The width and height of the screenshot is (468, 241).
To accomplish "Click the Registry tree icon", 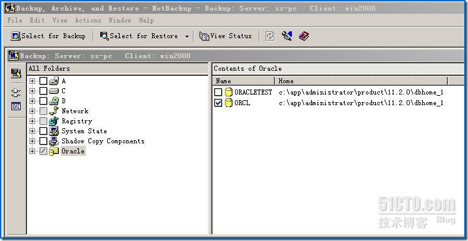I will tap(54, 121).
